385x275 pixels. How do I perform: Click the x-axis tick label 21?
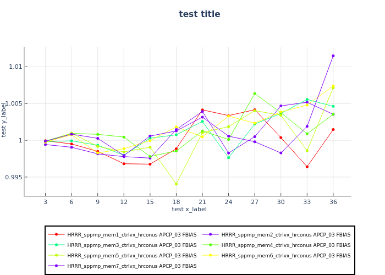(x=202, y=202)
